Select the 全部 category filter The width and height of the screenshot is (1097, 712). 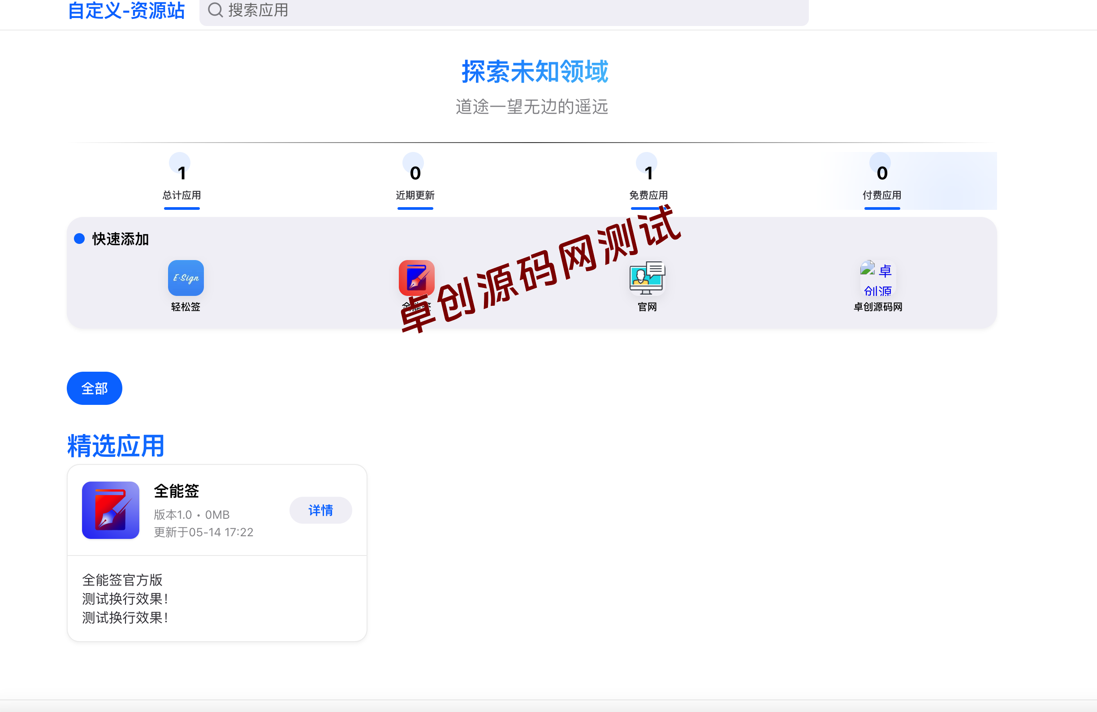[x=95, y=388]
